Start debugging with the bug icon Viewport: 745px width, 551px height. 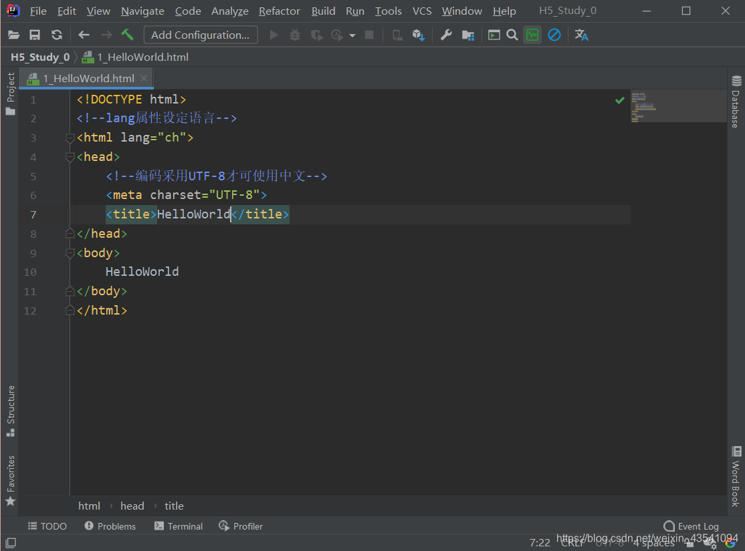coord(294,35)
